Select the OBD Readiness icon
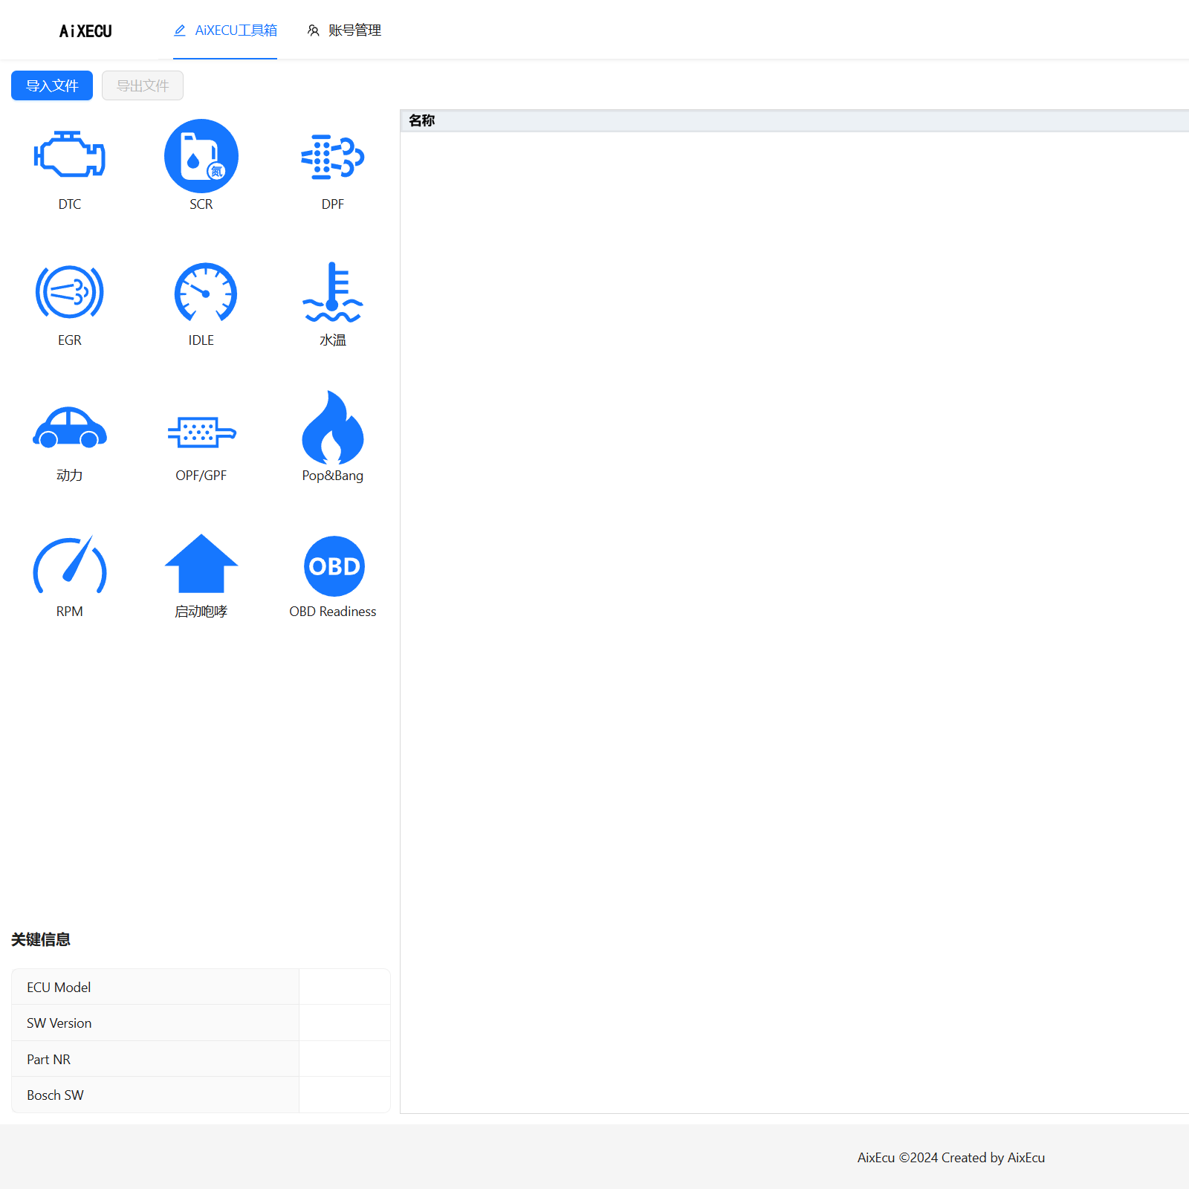The image size is (1189, 1189). pyautogui.click(x=334, y=566)
